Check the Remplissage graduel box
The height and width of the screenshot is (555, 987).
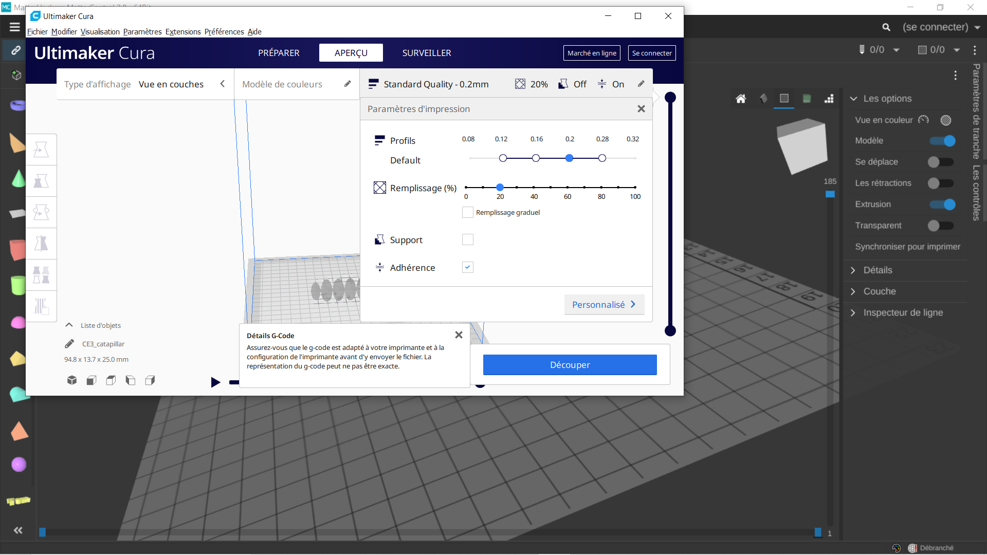[467, 212]
